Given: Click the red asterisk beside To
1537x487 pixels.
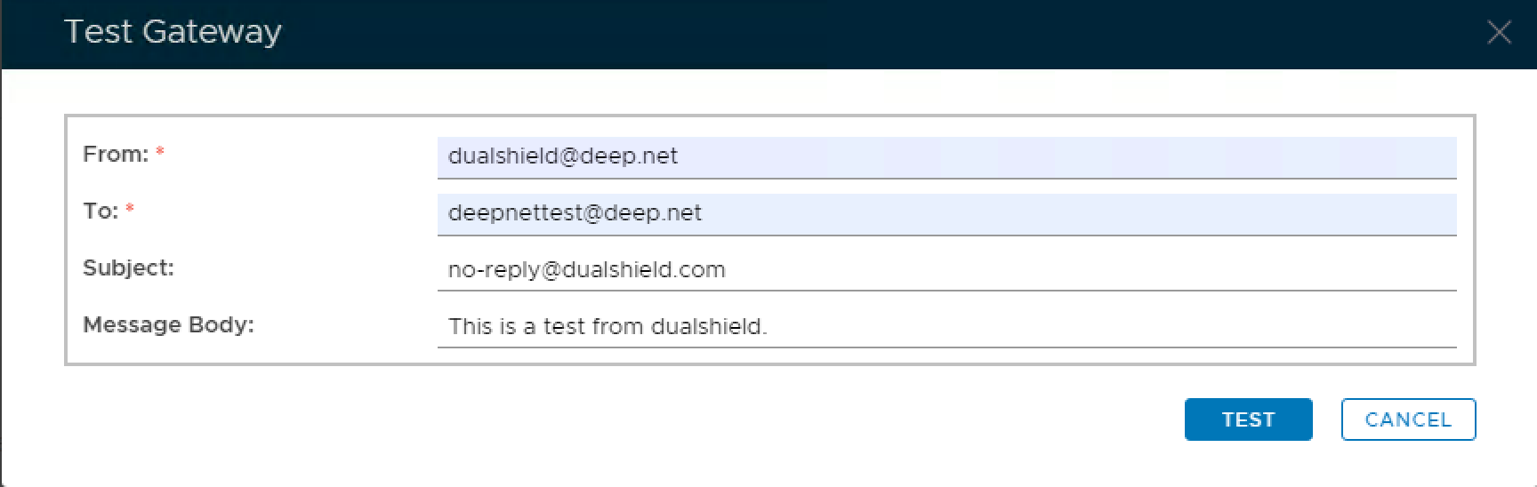Looking at the screenshot, I should point(130,210).
